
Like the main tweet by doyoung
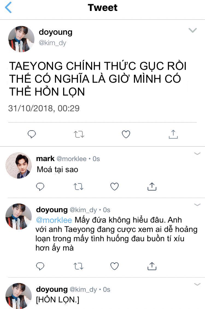(x=126, y=134)
